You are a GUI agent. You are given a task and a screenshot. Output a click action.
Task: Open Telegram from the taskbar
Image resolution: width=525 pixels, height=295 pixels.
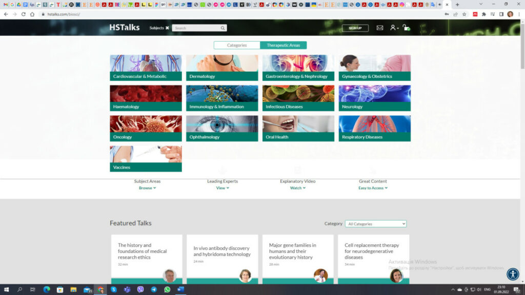pyautogui.click(x=154, y=289)
